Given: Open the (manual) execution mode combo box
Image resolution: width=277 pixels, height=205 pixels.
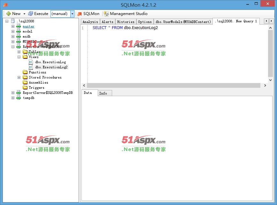Looking at the screenshot, I should (x=72, y=14).
